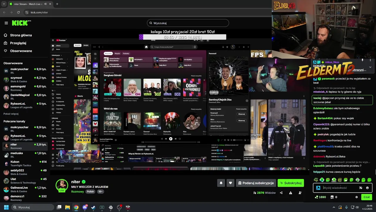Go back using the browser back arrow
Viewport: 376px width, 212px height.
[4, 12]
